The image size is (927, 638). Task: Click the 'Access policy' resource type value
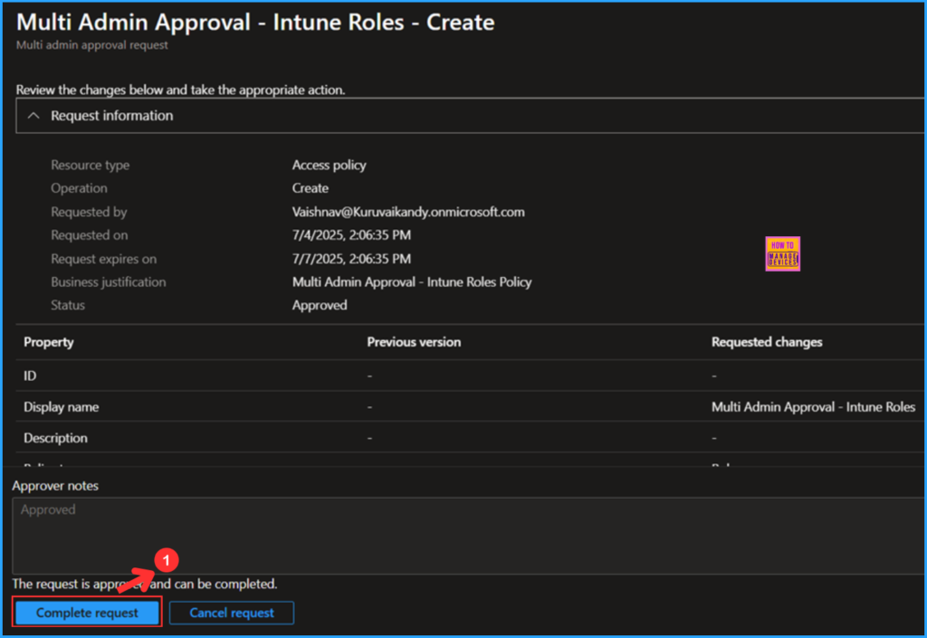[x=329, y=165]
